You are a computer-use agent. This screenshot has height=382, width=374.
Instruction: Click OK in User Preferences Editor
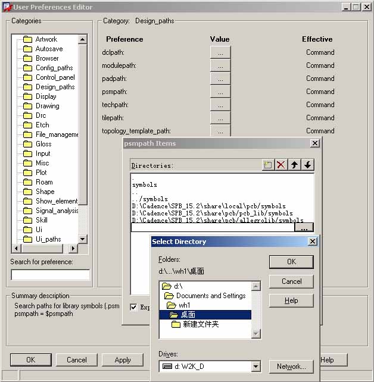(31, 360)
